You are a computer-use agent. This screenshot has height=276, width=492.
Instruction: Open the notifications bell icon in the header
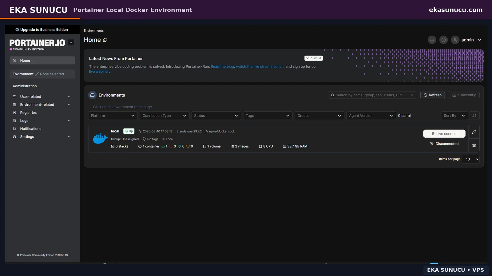click(432, 40)
